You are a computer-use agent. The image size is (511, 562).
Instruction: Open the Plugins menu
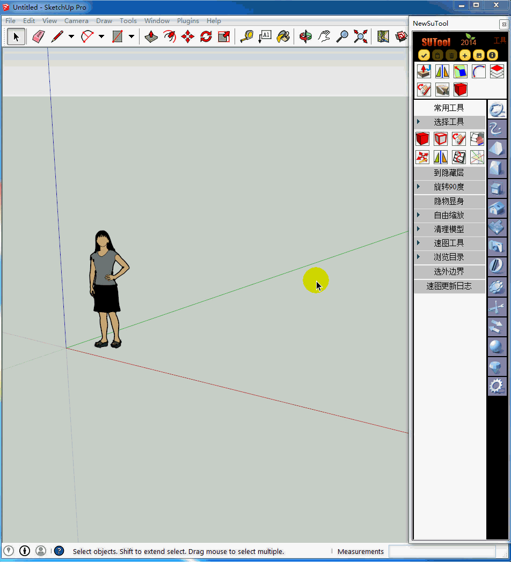tap(188, 21)
